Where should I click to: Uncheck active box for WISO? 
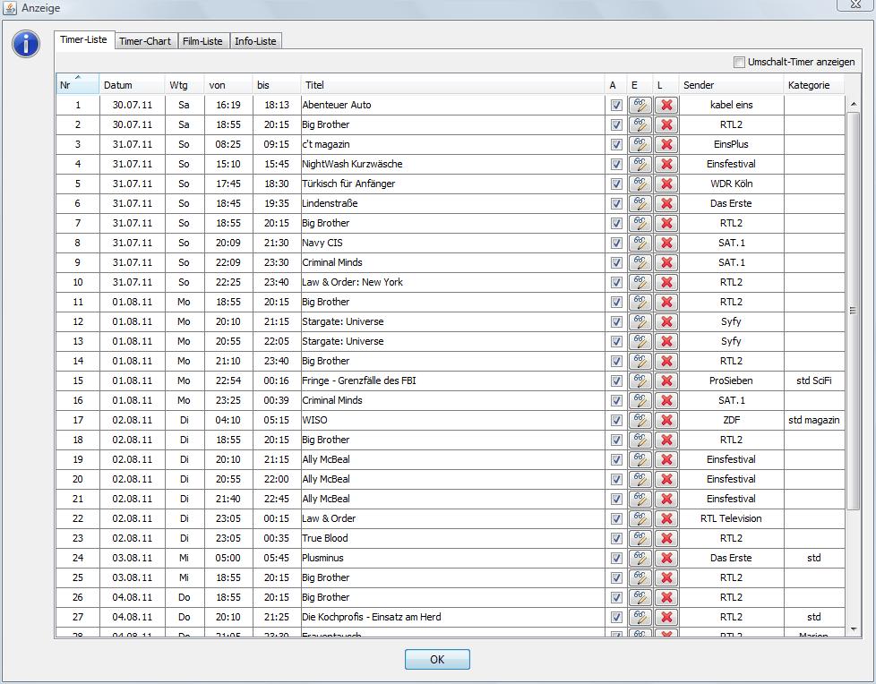point(616,421)
